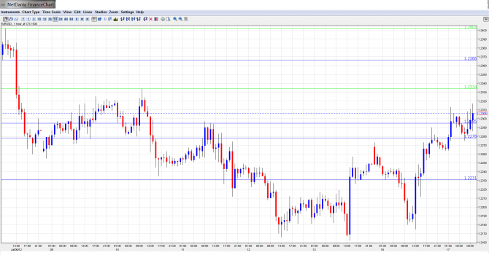Screen dimensions: 489x274
Task: Click the 1.2334 green line label
Action: (470, 87)
